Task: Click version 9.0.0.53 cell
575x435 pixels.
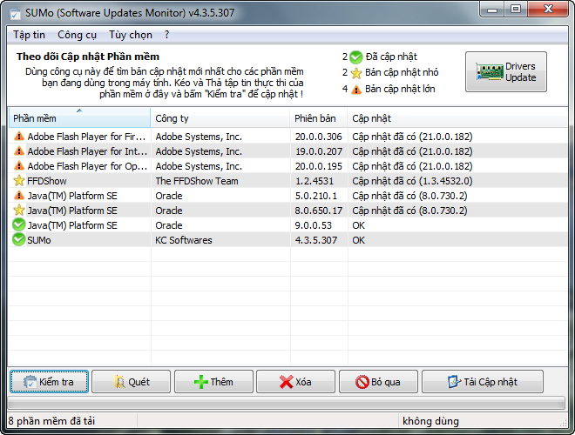Action: 313,225
